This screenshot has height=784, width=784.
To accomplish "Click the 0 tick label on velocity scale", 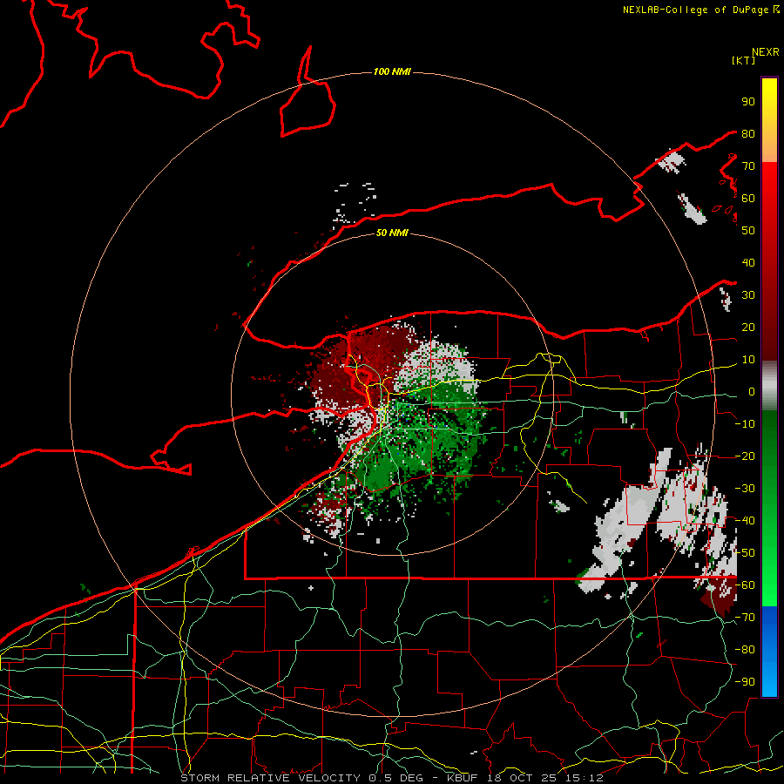I will point(751,391).
